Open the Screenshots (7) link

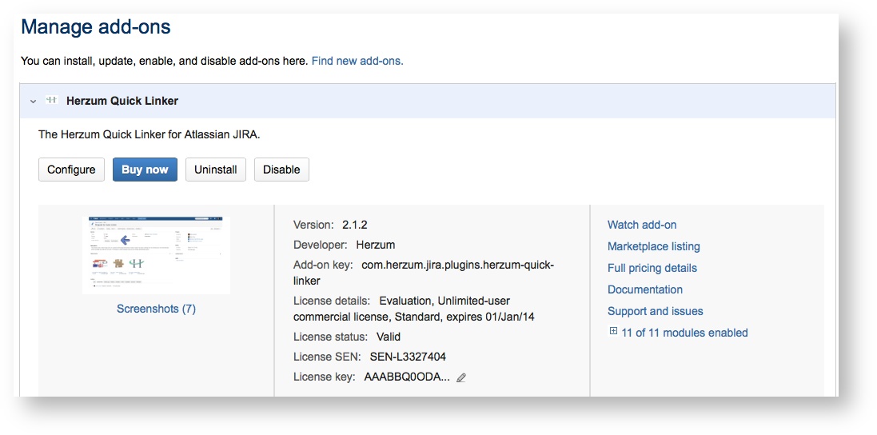(x=156, y=309)
